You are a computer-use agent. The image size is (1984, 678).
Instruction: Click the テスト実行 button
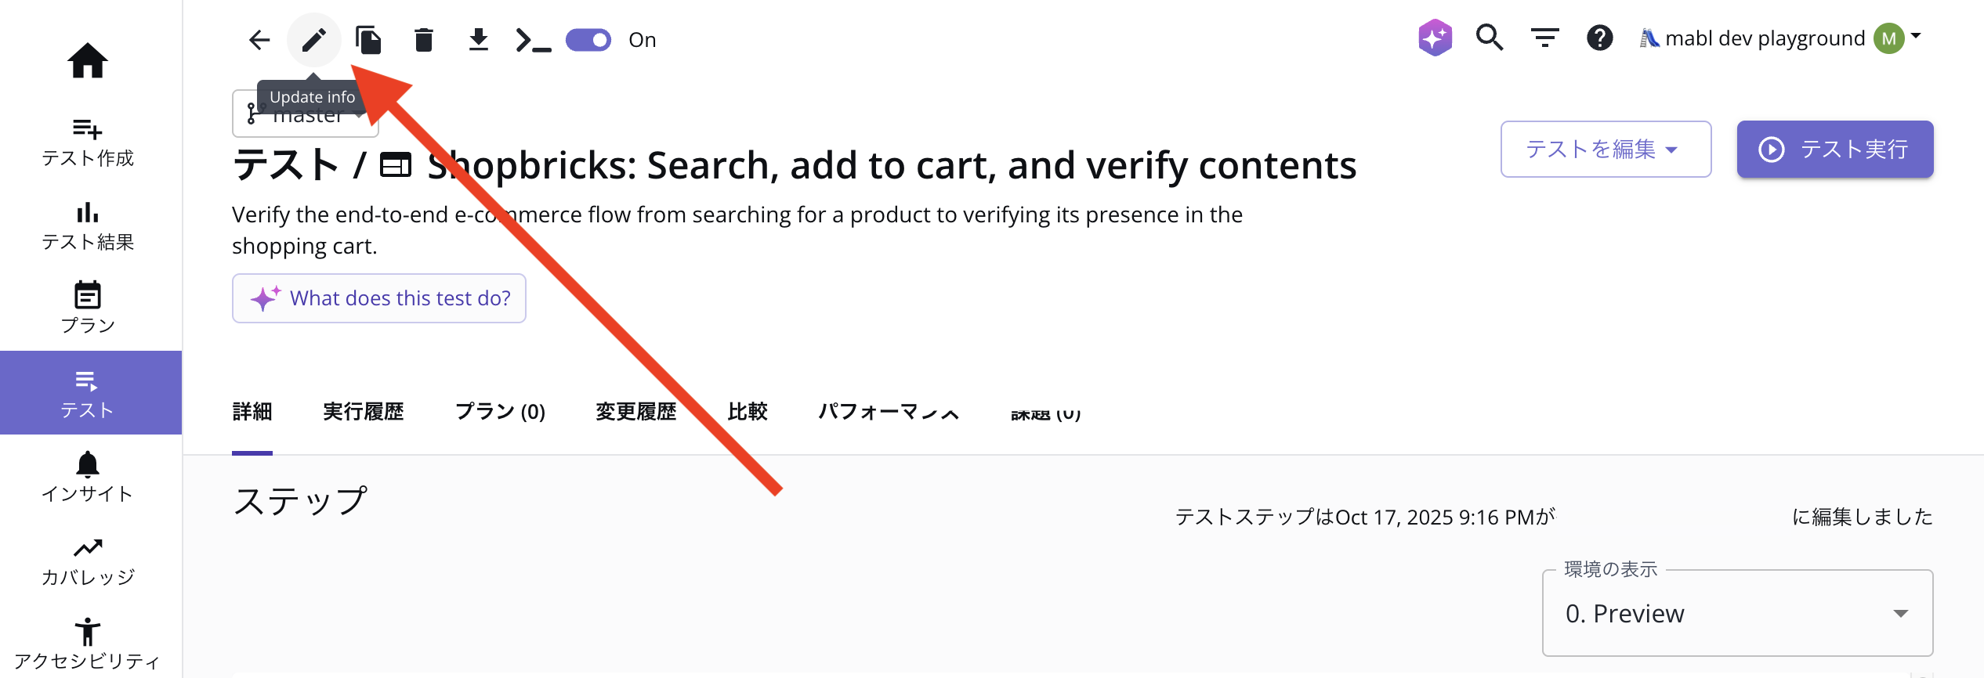[1834, 149]
